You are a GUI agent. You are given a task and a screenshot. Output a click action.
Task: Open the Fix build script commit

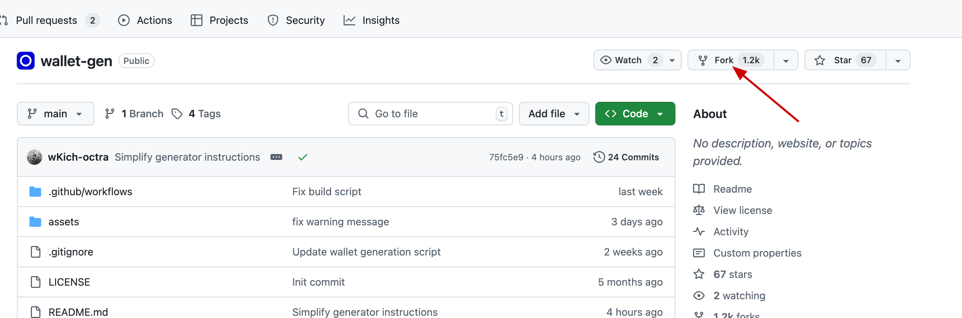pos(327,191)
